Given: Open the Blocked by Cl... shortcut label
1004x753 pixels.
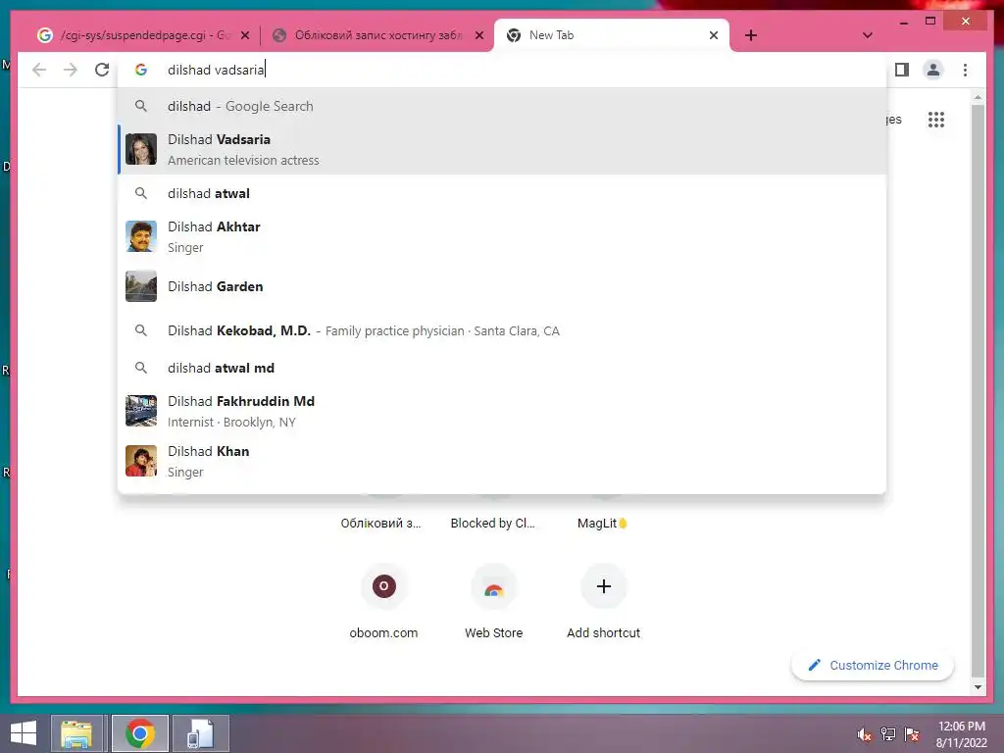Looking at the screenshot, I should click(x=492, y=524).
